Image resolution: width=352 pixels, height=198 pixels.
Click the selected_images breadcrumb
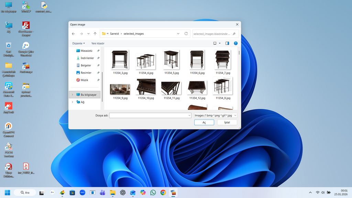134,34
